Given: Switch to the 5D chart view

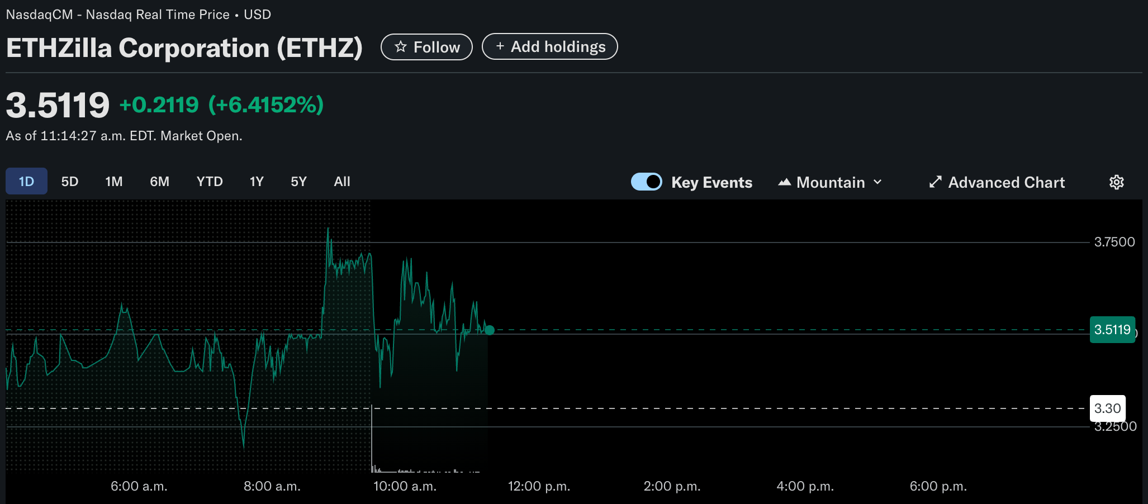Looking at the screenshot, I should (x=70, y=181).
